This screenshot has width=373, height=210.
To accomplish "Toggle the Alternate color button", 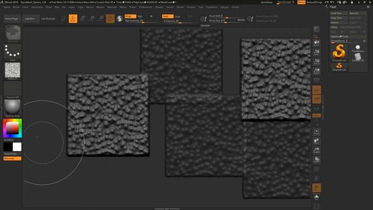I will [12, 159].
